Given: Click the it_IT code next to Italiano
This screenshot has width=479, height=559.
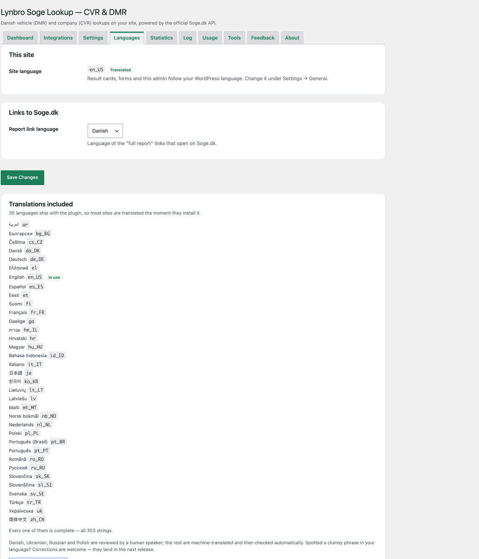Looking at the screenshot, I should coord(35,365).
